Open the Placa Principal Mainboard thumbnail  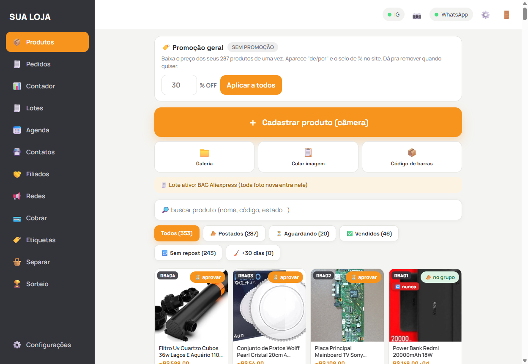coord(347,305)
